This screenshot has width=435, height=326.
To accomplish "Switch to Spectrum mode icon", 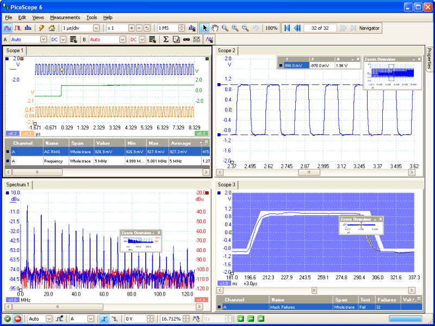I will click(x=27, y=28).
